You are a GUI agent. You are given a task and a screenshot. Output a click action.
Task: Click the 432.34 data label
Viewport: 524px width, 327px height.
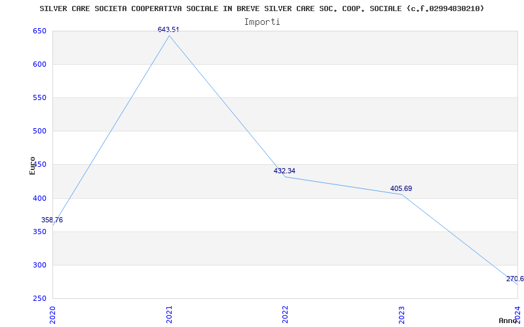284,171
